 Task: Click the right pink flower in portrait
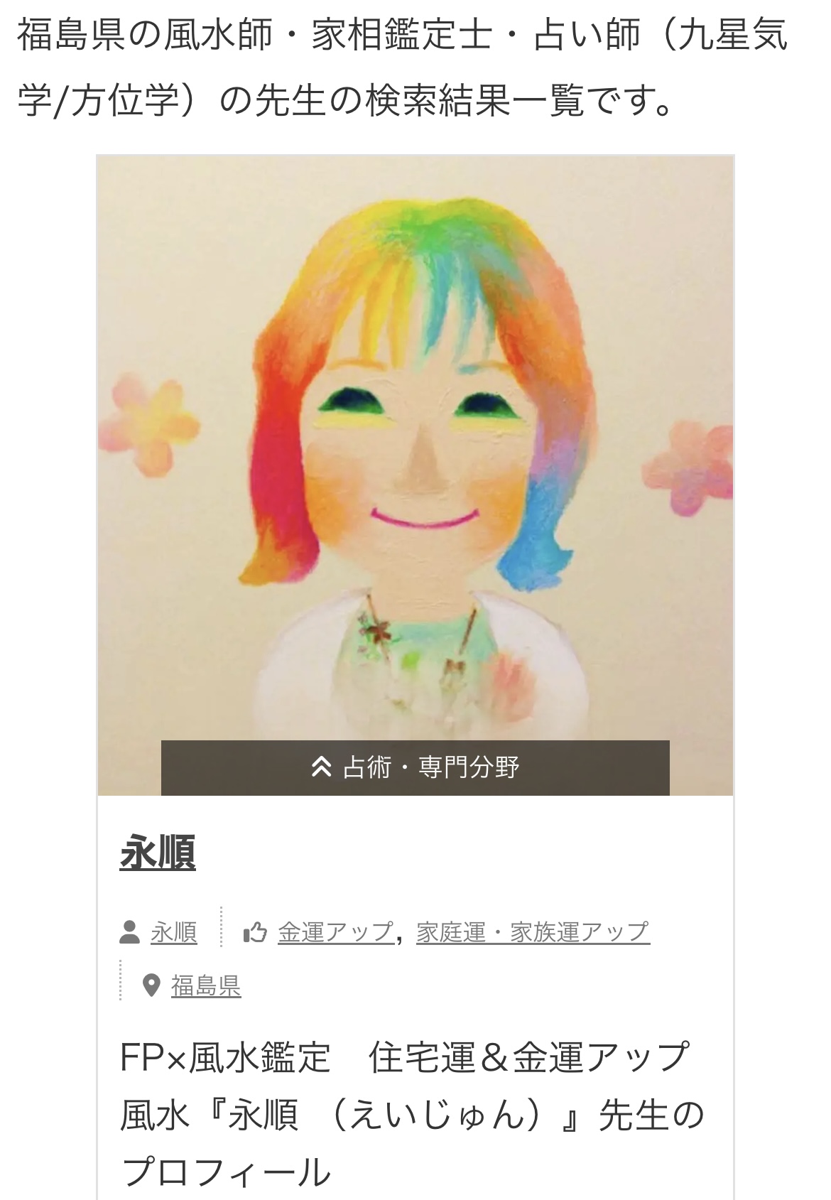pyautogui.click(x=689, y=467)
